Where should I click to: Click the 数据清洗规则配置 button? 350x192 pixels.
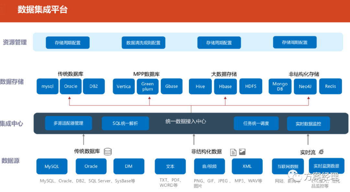(x=143, y=42)
